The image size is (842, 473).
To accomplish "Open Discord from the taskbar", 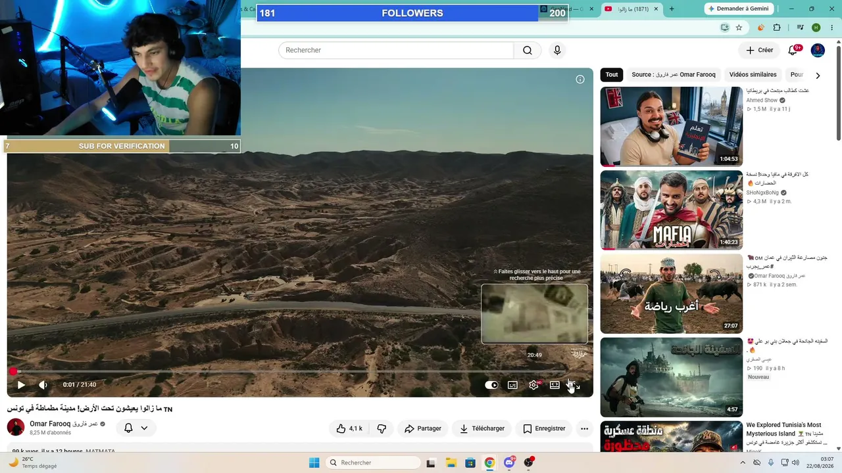I will (x=509, y=462).
